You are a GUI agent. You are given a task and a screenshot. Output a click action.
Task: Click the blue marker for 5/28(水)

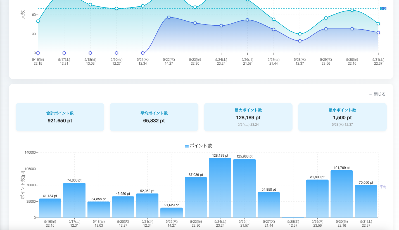(299, 41)
